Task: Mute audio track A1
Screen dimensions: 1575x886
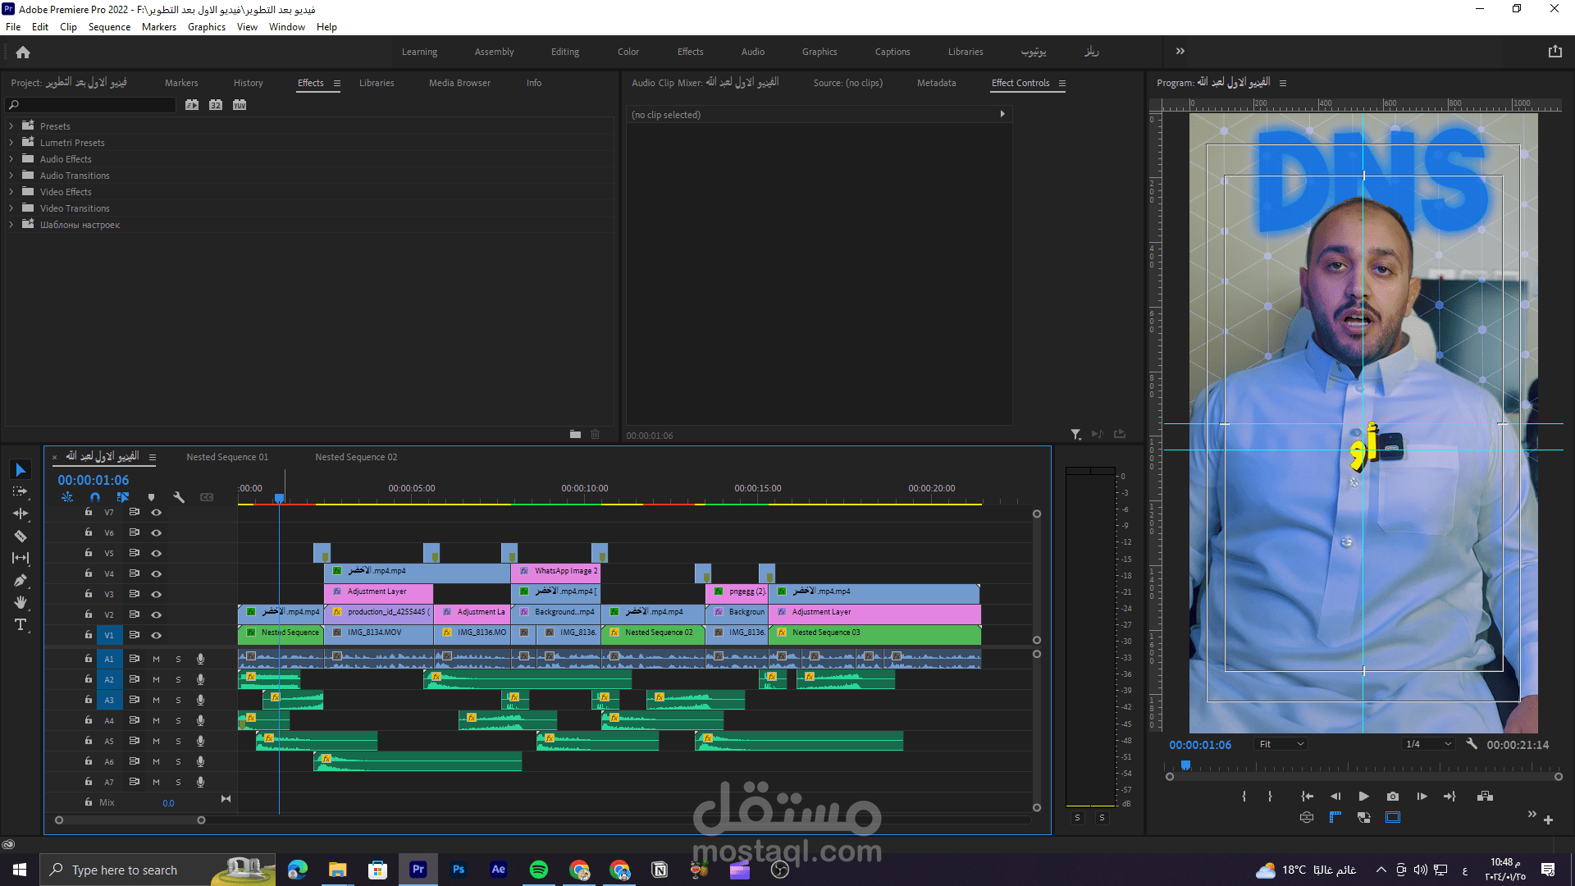Action: click(x=156, y=659)
